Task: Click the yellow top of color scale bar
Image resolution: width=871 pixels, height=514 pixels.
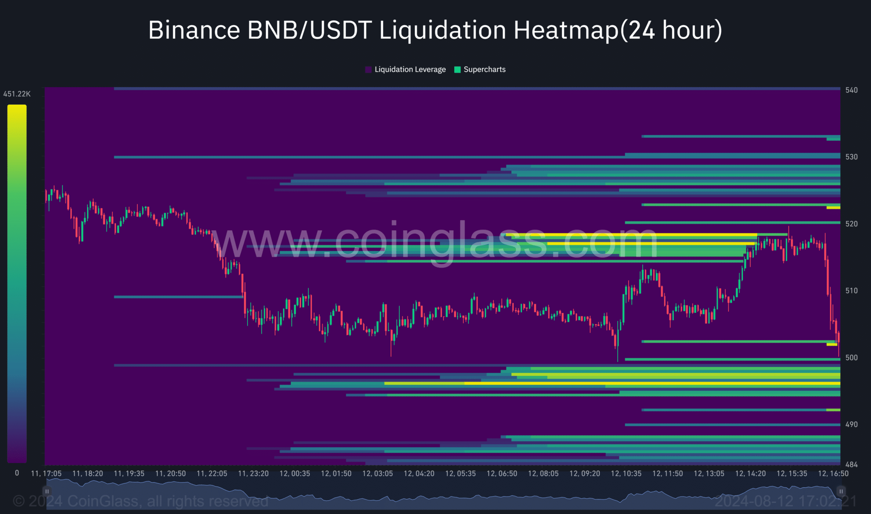Action: coord(17,109)
